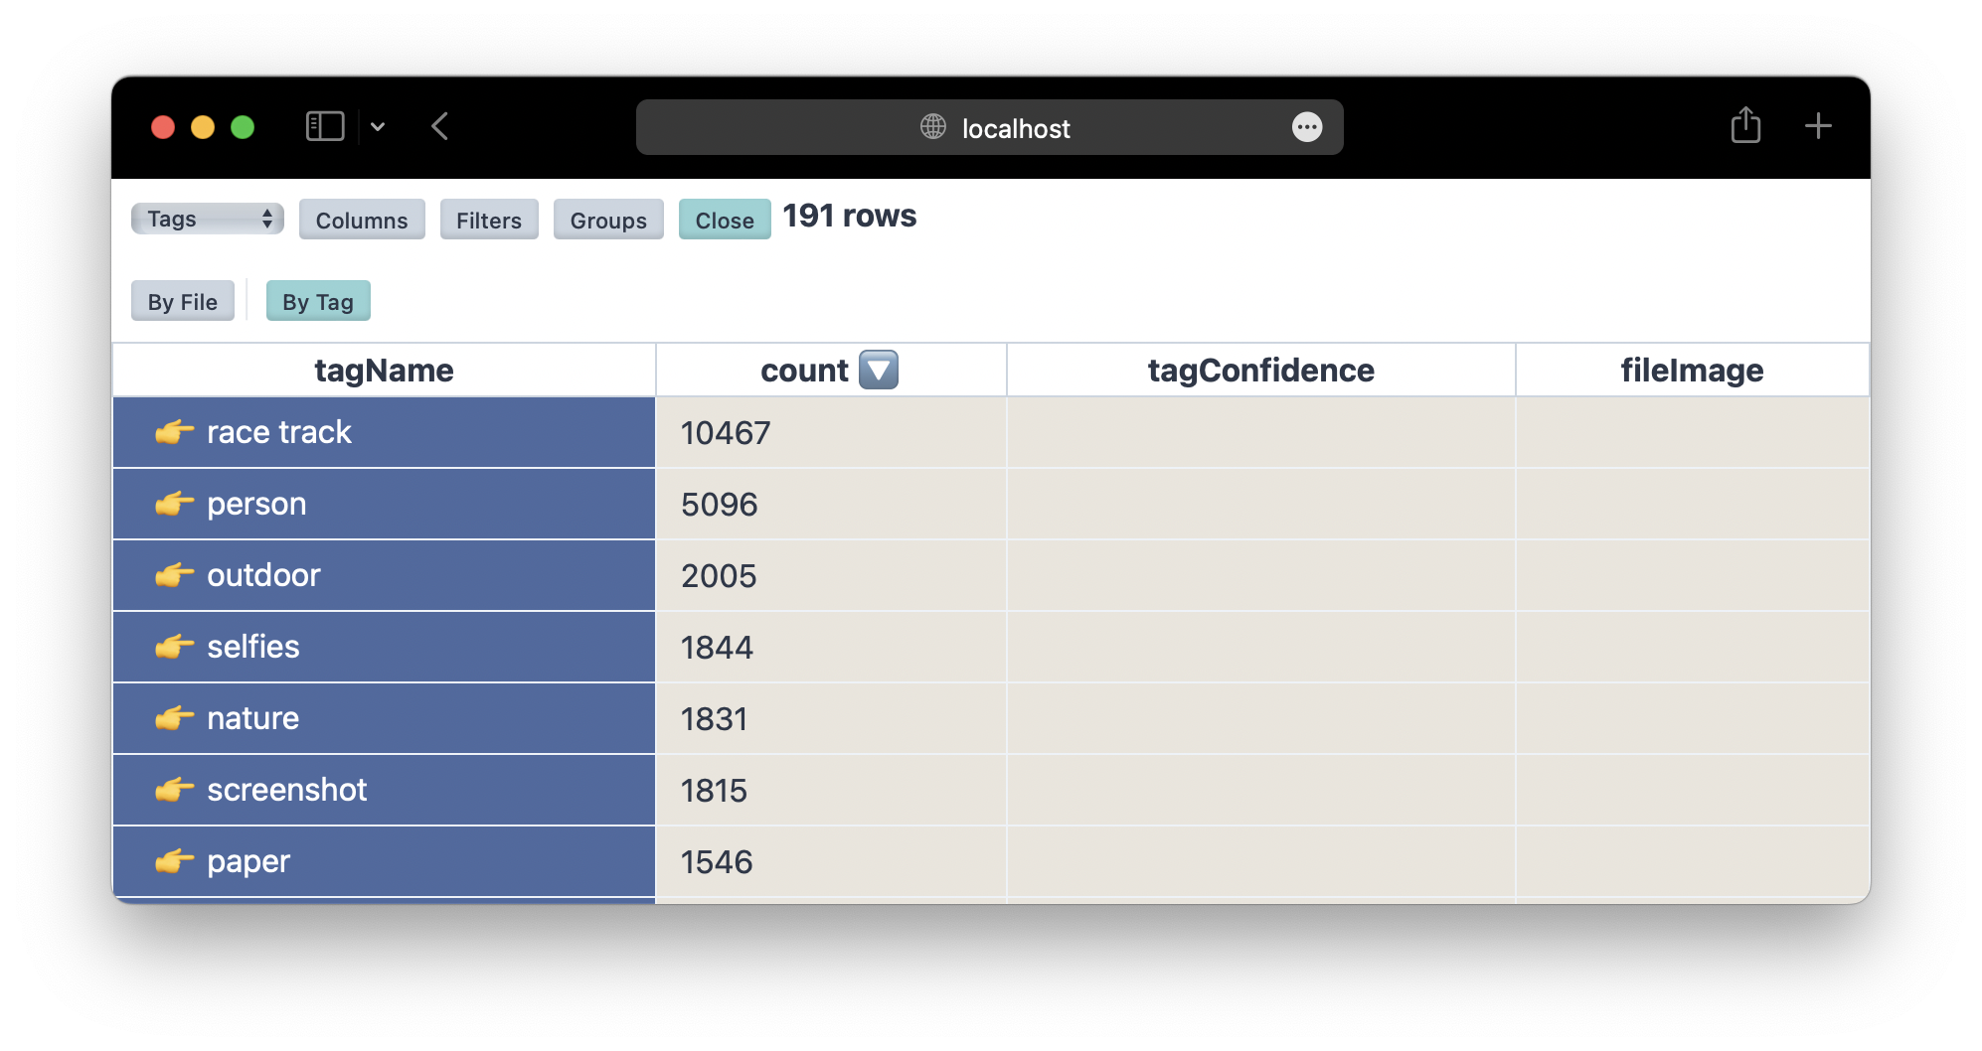Go back with the back arrow
The image size is (1982, 1051).
point(440,127)
